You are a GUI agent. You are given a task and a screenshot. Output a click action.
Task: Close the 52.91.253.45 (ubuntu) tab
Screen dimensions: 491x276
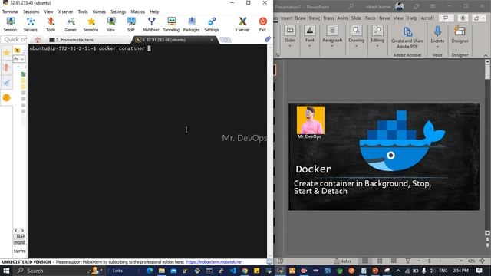pyautogui.click(x=212, y=40)
